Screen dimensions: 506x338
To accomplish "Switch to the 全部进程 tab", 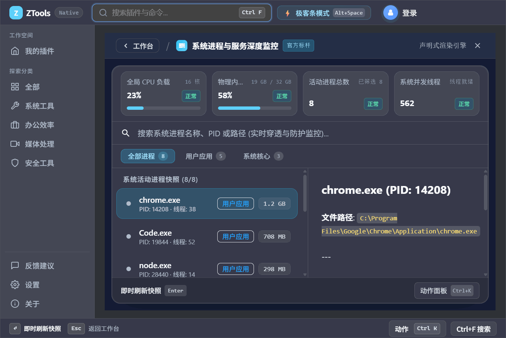I will pos(148,156).
